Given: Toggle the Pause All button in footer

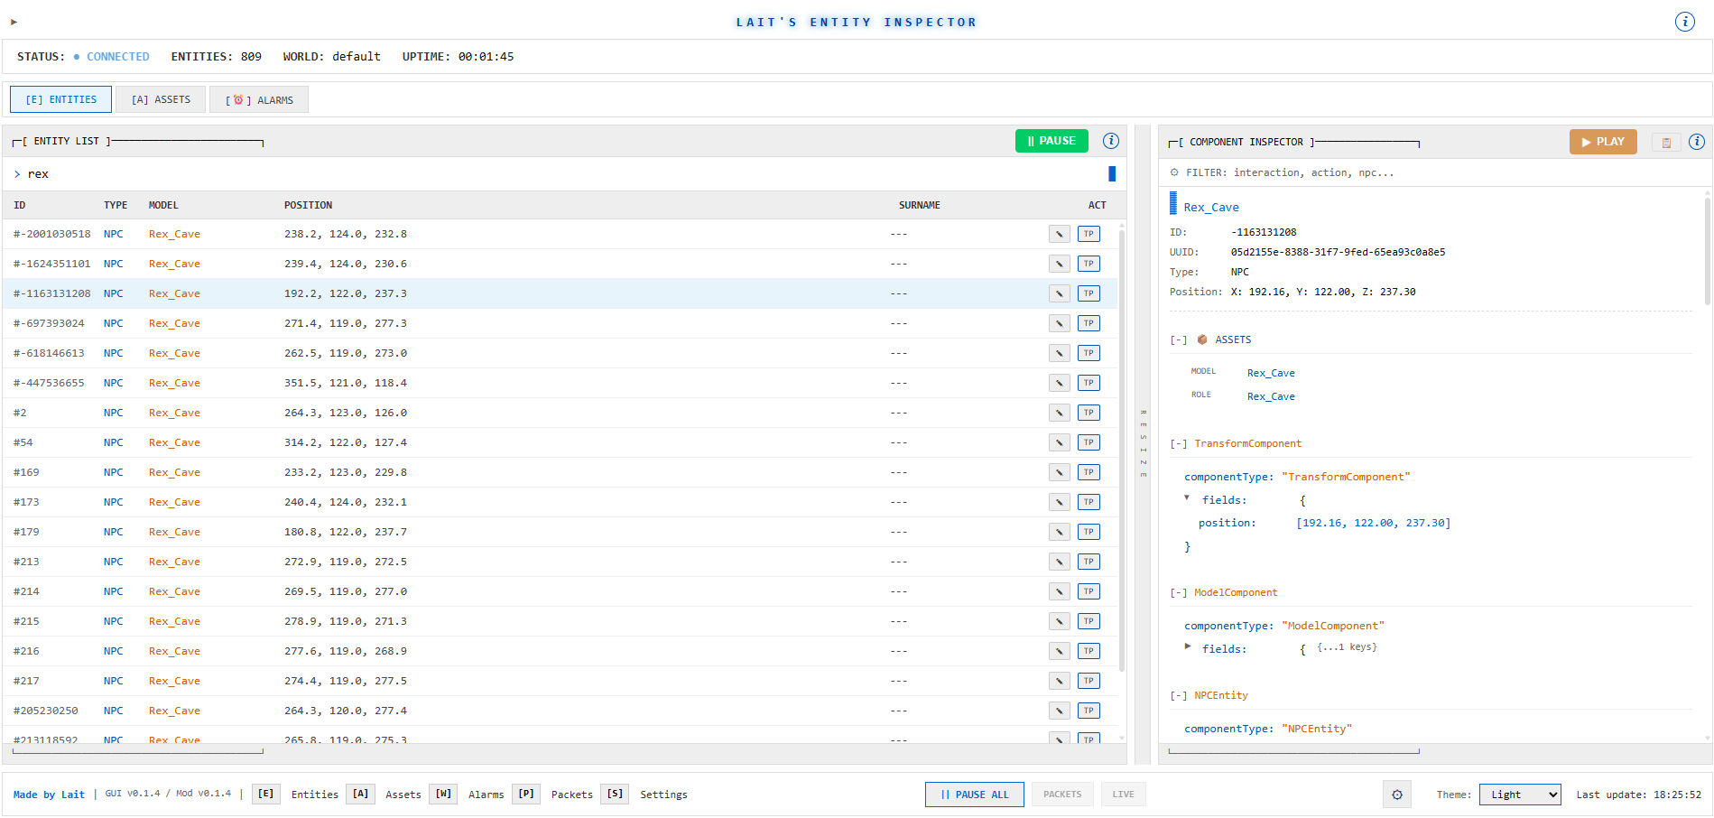Looking at the screenshot, I should coord(974,795).
